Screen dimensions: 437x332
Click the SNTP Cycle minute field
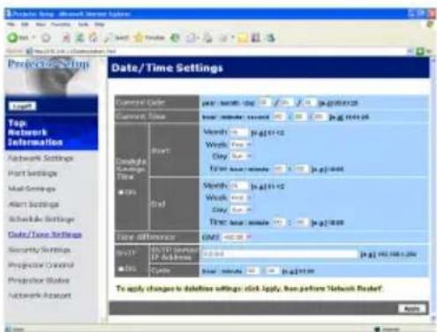click(272, 271)
